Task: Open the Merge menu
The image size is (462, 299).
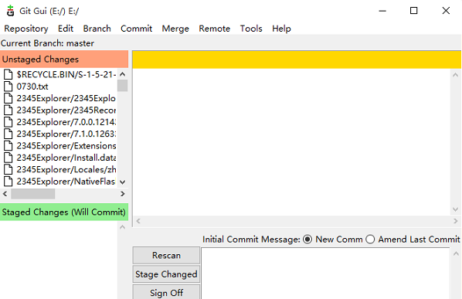Action: [175, 29]
